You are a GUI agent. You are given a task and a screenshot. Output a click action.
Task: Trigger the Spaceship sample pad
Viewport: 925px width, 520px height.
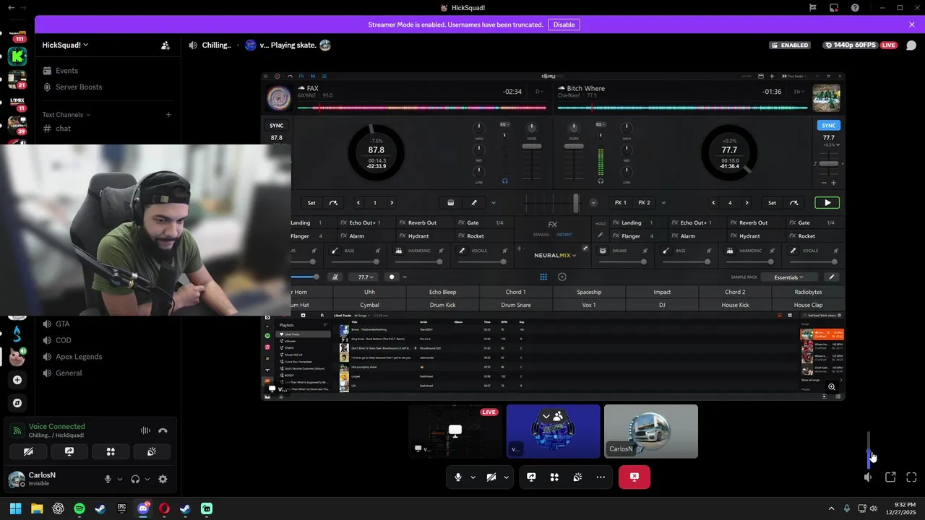coord(589,292)
